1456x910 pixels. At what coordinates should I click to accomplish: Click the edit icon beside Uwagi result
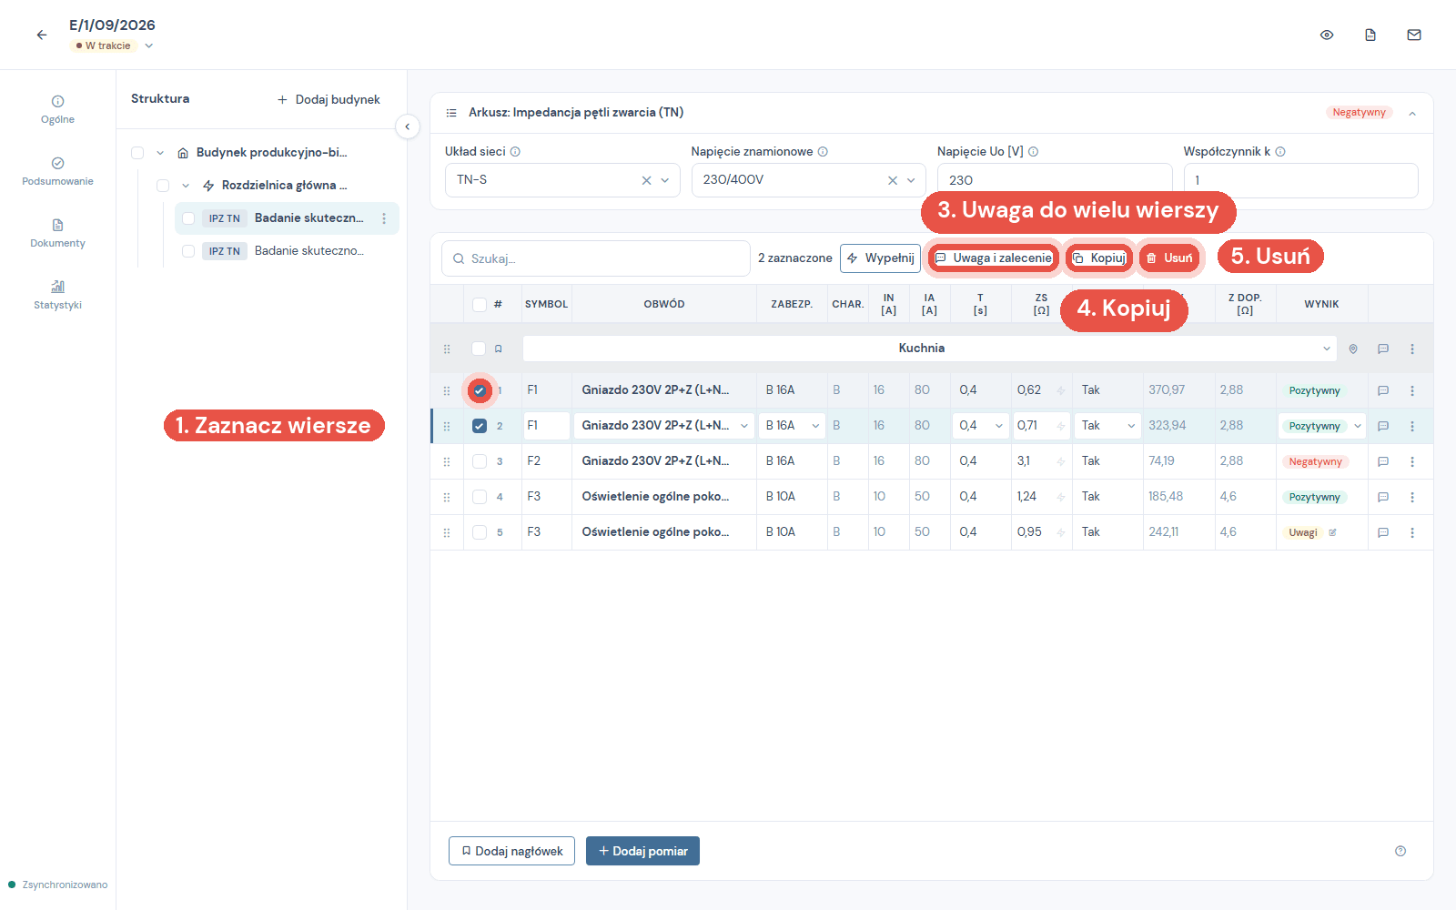click(x=1332, y=532)
